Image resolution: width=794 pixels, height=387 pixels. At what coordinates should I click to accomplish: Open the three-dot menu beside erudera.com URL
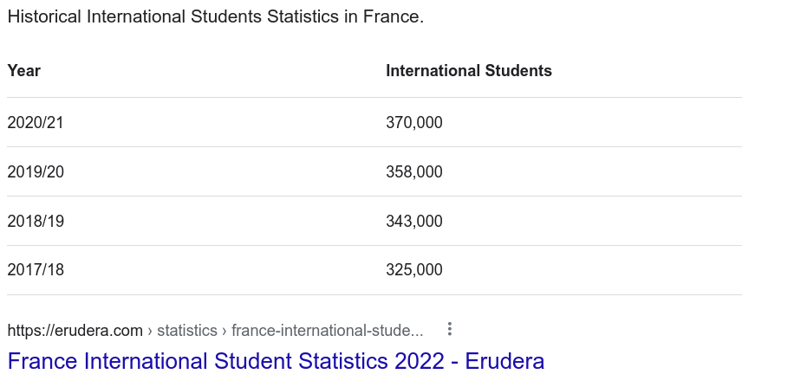[x=450, y=329]
